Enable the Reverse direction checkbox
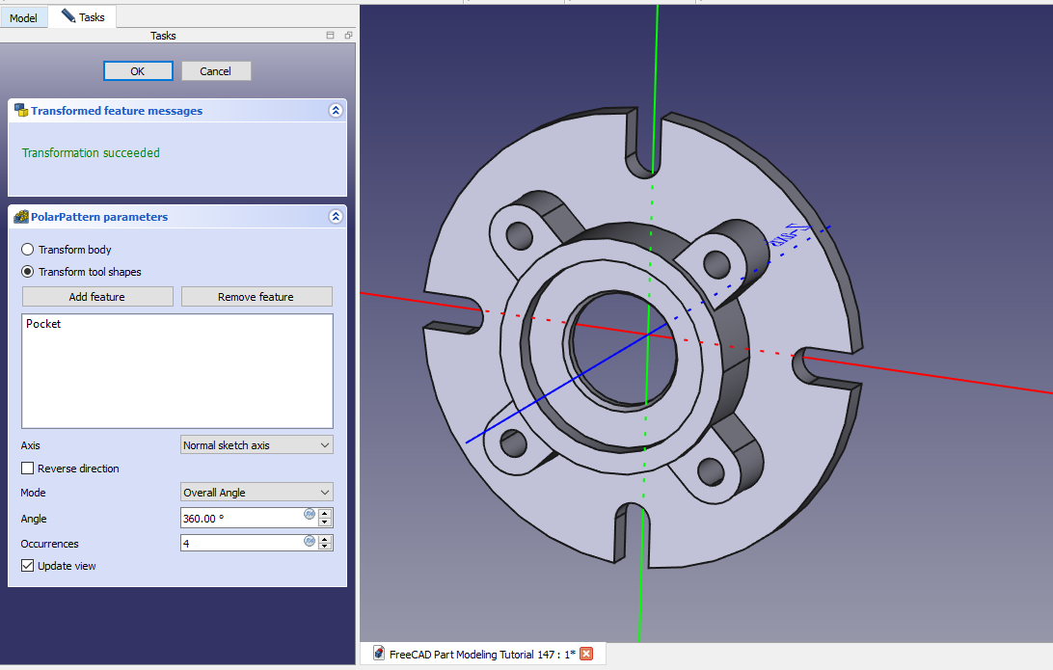The height and width of the screenshot is (670, 1053). pos(28,469)
